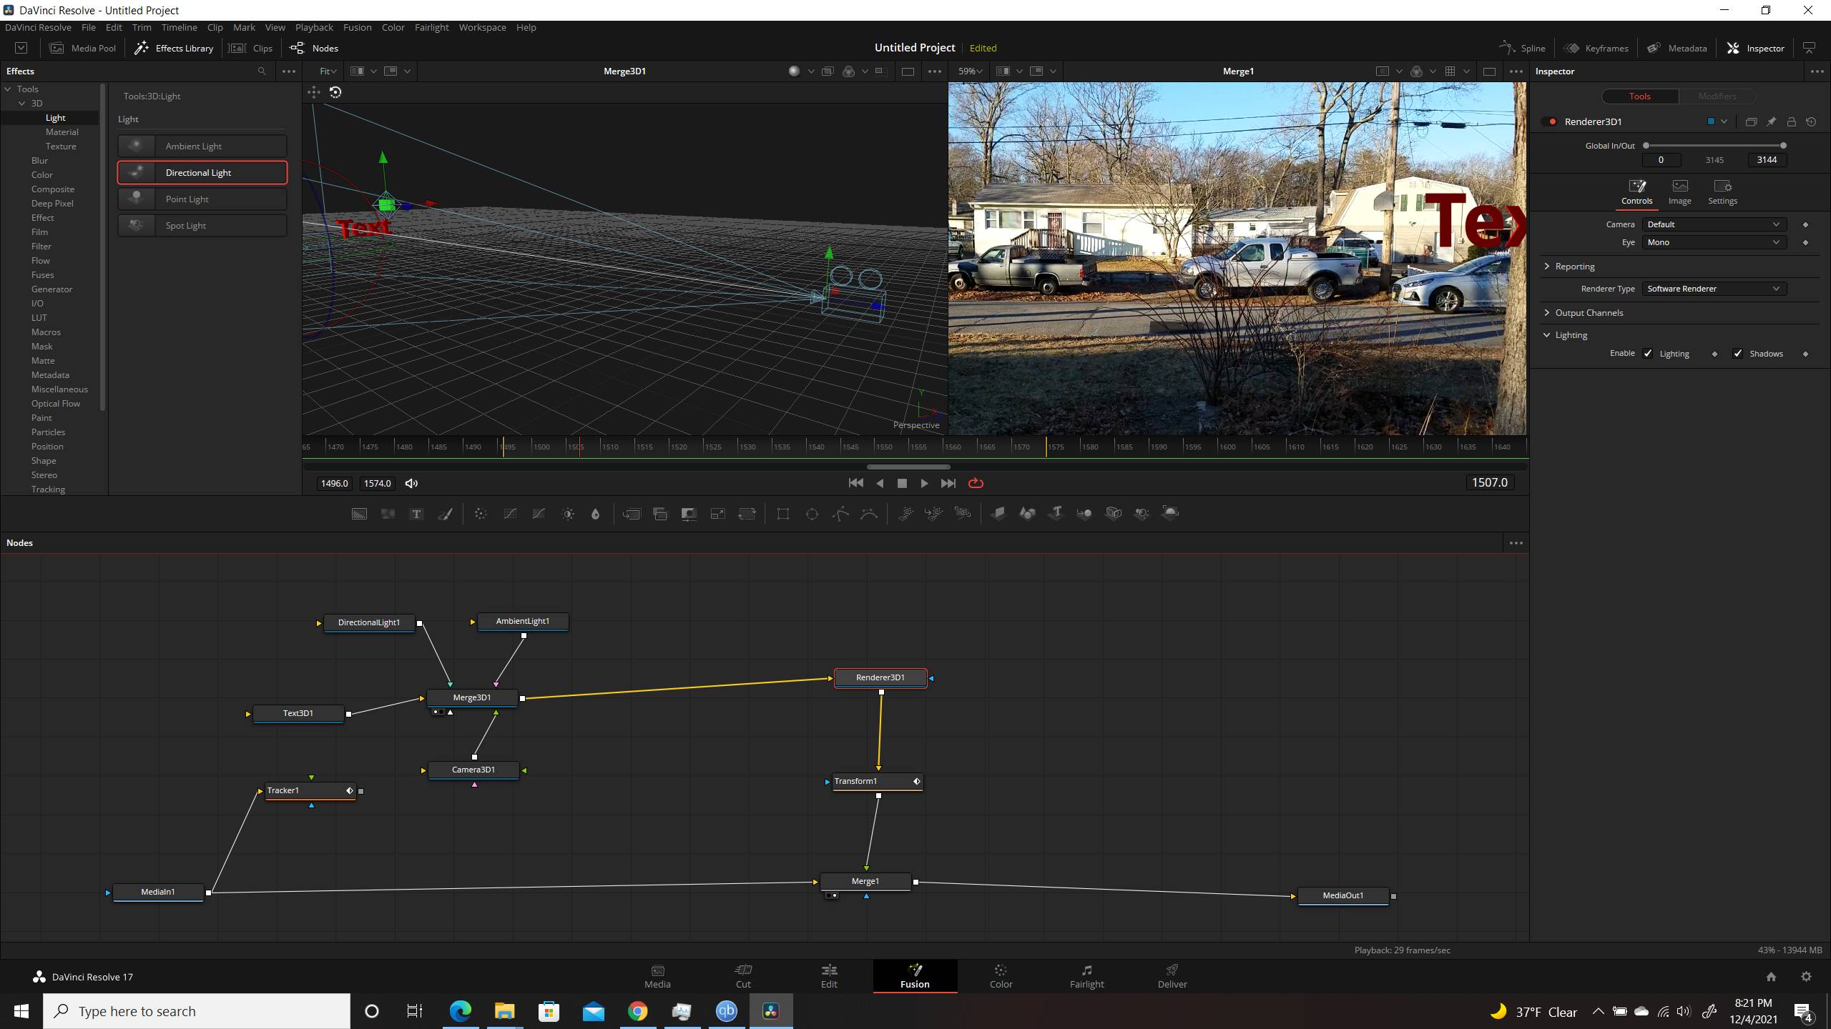Image resolution: width=1831 pixels, height=1029 pixels.
Task: Open the Playback menu
Action: 314,27
